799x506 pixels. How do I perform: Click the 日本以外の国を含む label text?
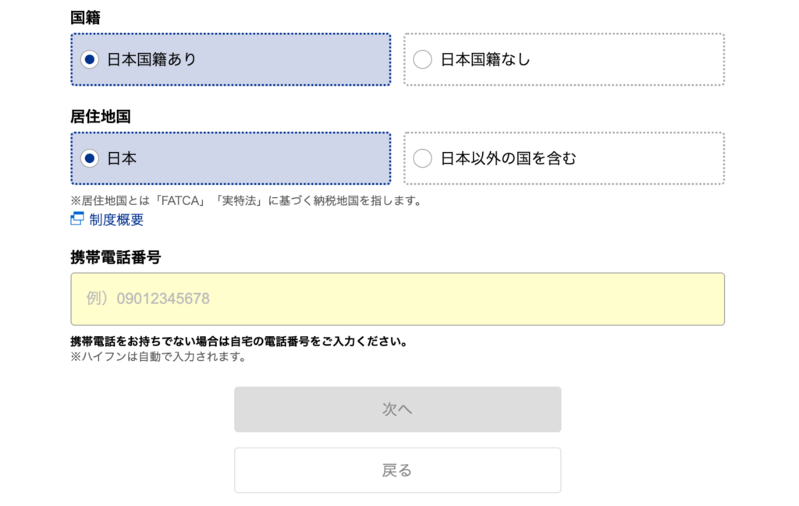pos(508,158)
